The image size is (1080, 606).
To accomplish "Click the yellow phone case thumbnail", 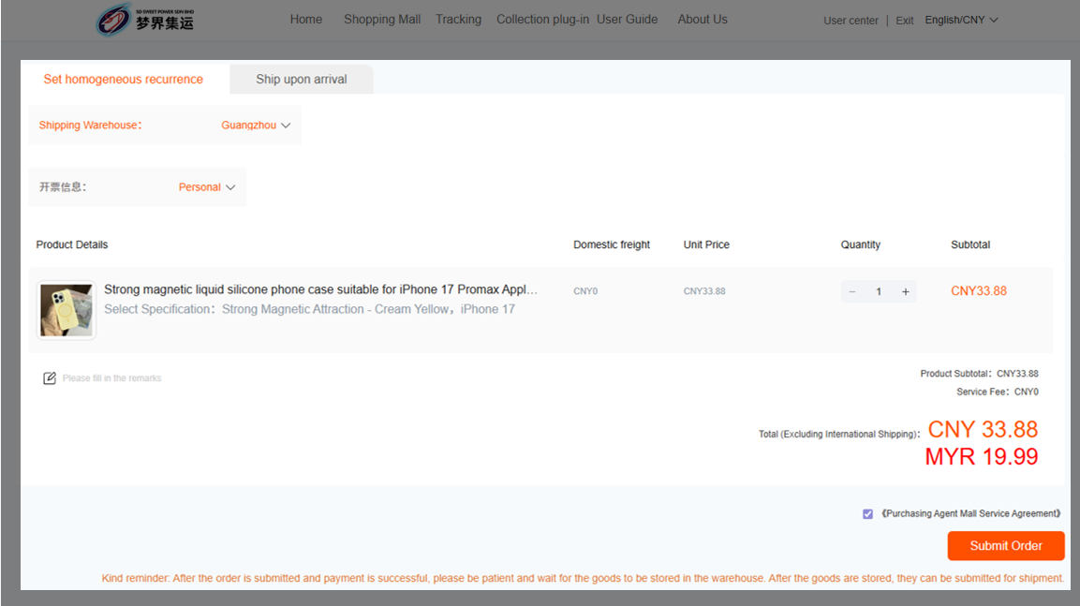I will (x=67, y=310).
